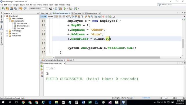This screenshot has width=186, height=105.
Task: Open the Profile Project dropdown arrow
Action: click(x=78, y=8)
